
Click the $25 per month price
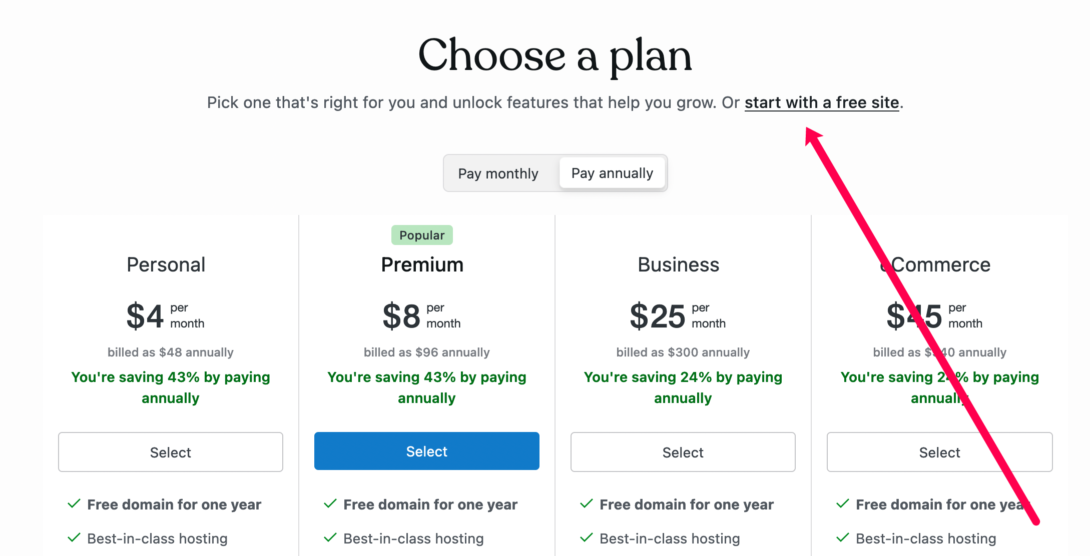tap(677, 316)
